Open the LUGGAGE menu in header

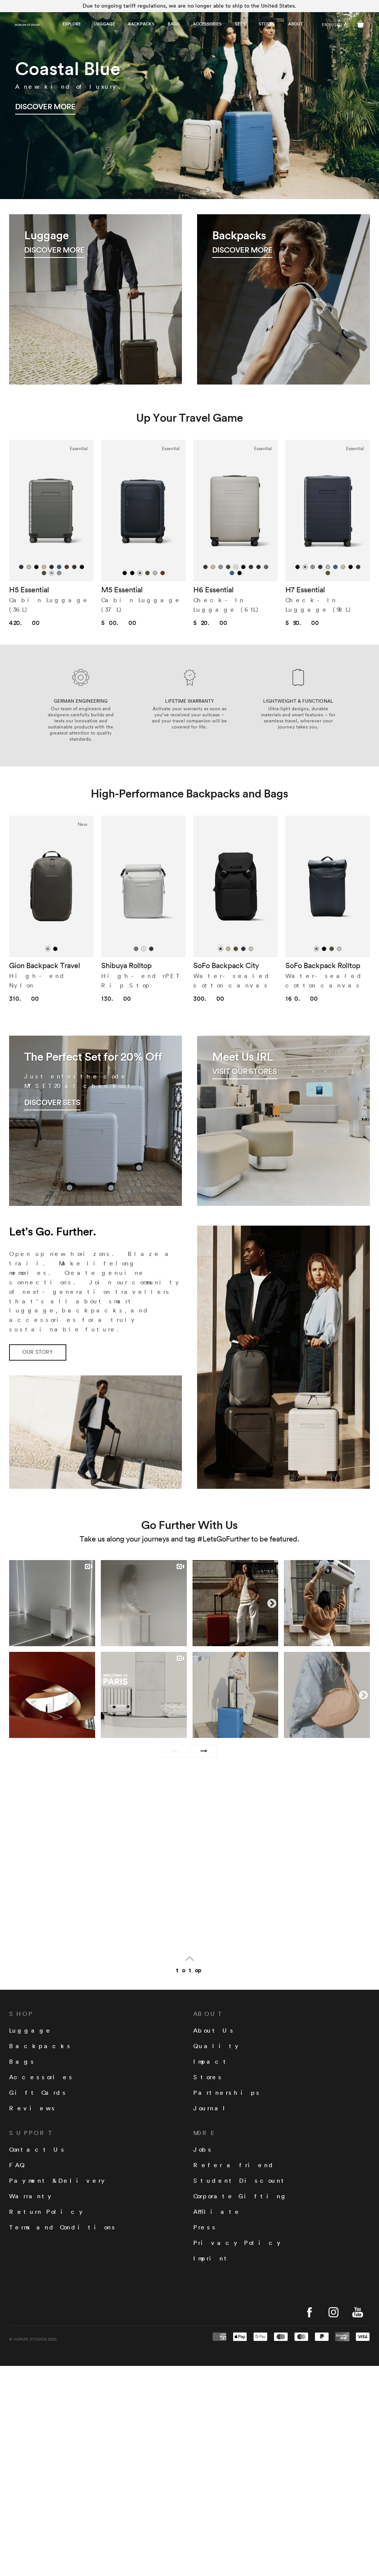[x=104, y=24]
